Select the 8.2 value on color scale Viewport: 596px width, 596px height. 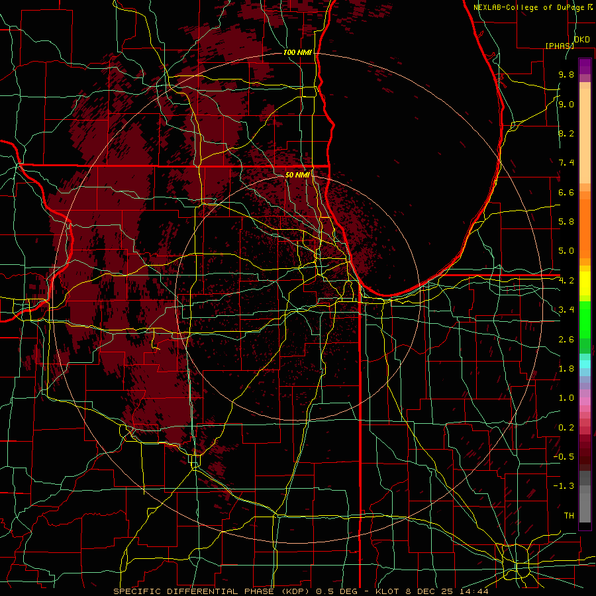coord(566,133)
